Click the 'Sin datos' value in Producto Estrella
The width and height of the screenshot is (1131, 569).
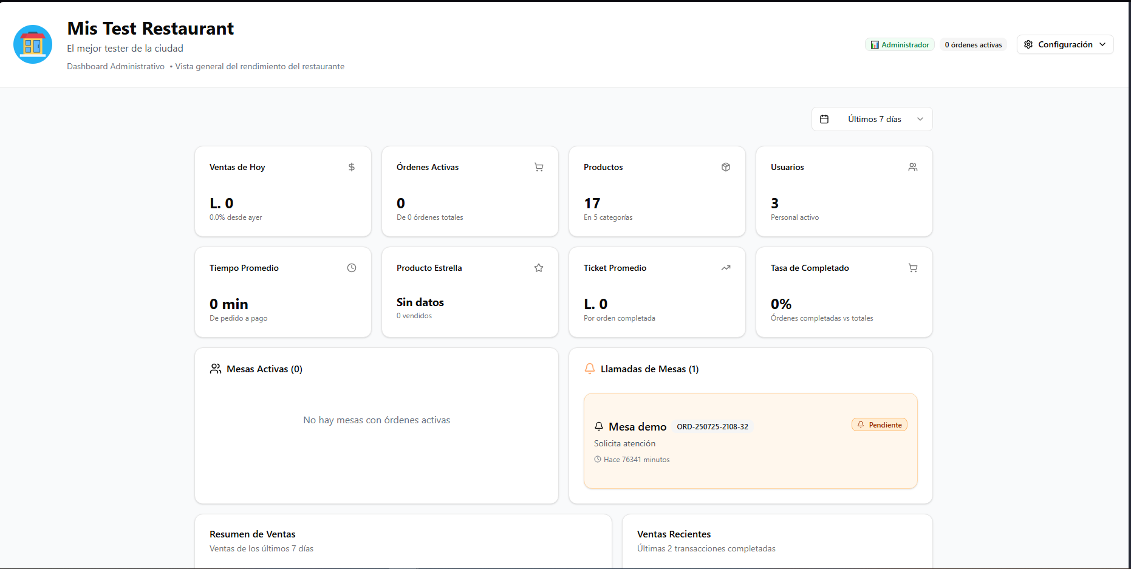pos(420,302)
